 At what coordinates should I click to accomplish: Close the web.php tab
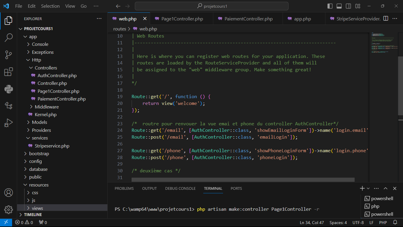[145, 19]
